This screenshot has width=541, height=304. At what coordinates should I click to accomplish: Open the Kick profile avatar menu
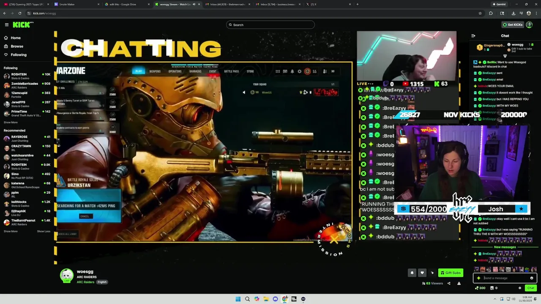[529, 25]
